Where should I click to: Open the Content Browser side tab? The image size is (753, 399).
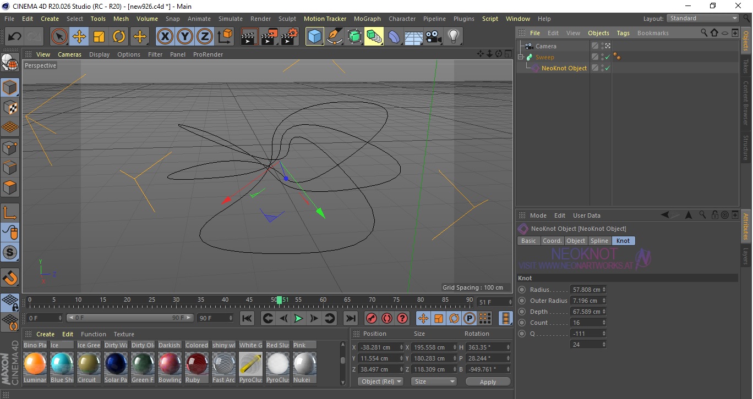point(746,103)
